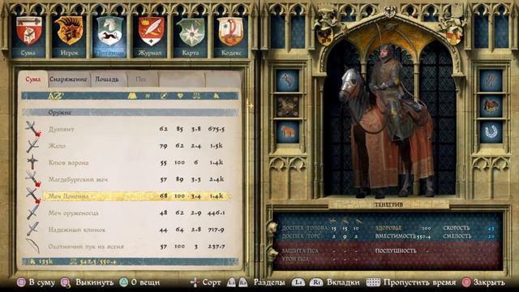Select the horseshoe equipment slot
519x292 pixels.
[x=491, y=132]
